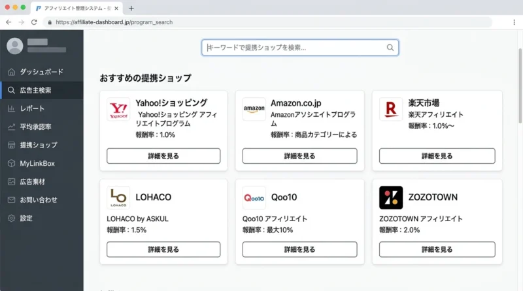Click the browser forward arrow
The image size is (523, 291).
tap(22, 22)
